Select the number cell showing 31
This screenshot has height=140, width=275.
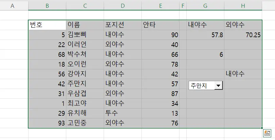[47, 94]
